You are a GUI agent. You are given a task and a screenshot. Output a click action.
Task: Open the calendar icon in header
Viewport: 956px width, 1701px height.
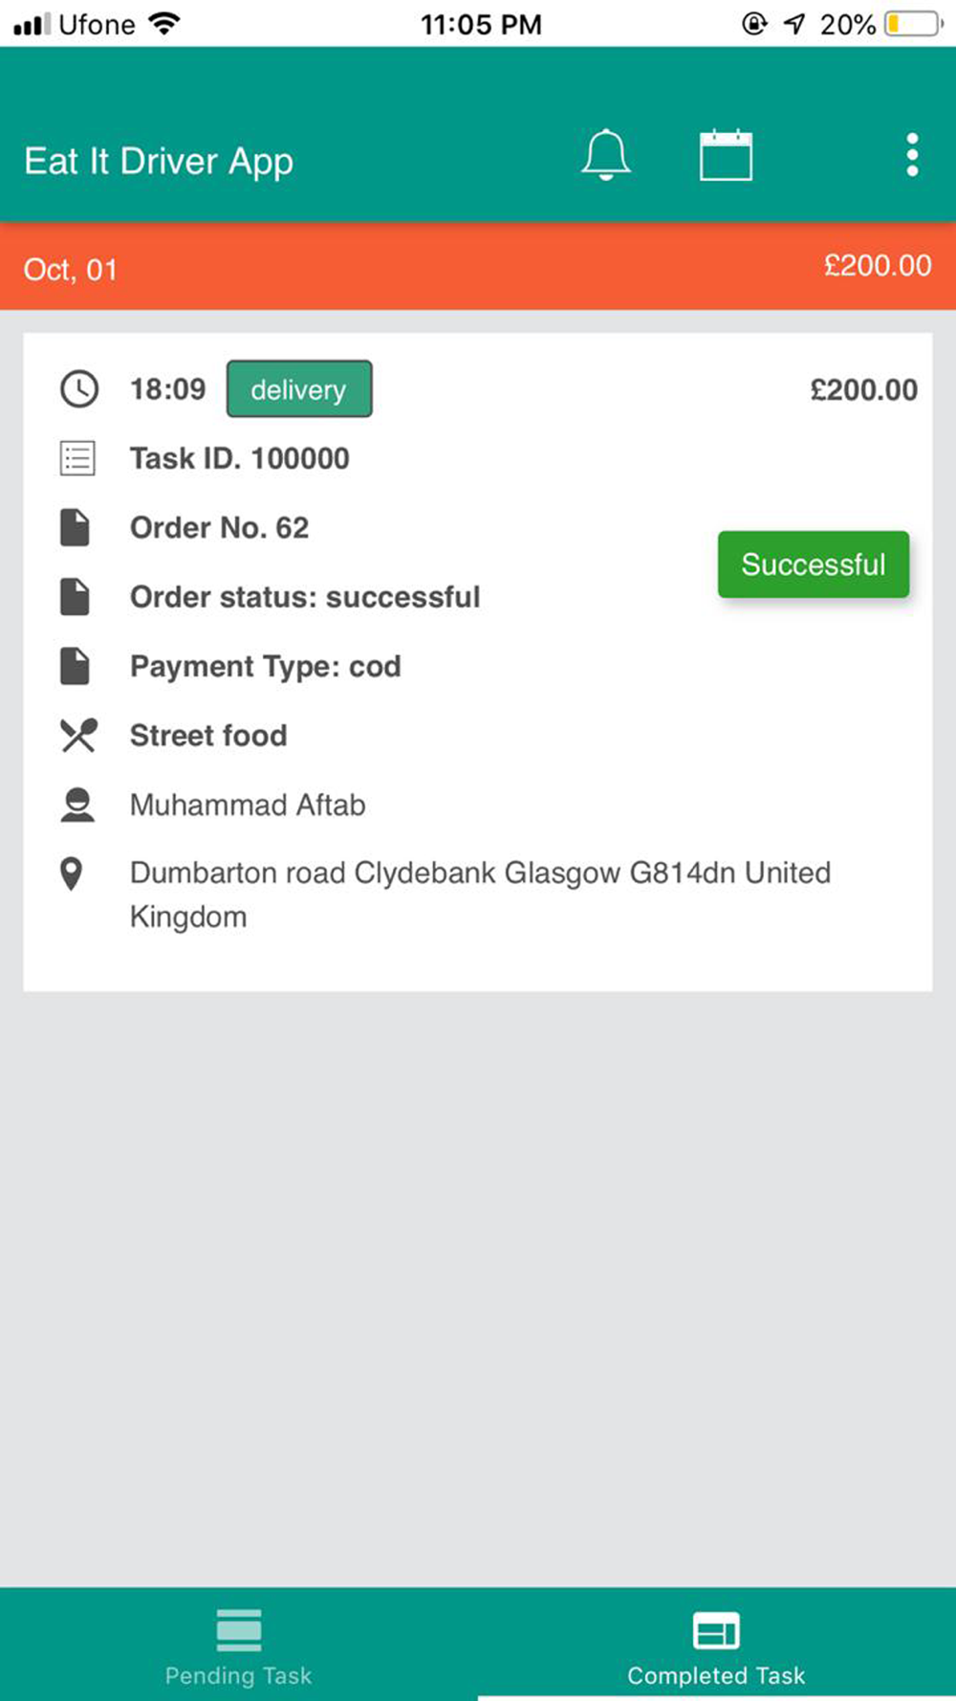[x=726, y=155]
